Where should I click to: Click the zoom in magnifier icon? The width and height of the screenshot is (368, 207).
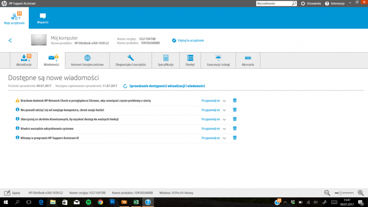tap(360, 193)
